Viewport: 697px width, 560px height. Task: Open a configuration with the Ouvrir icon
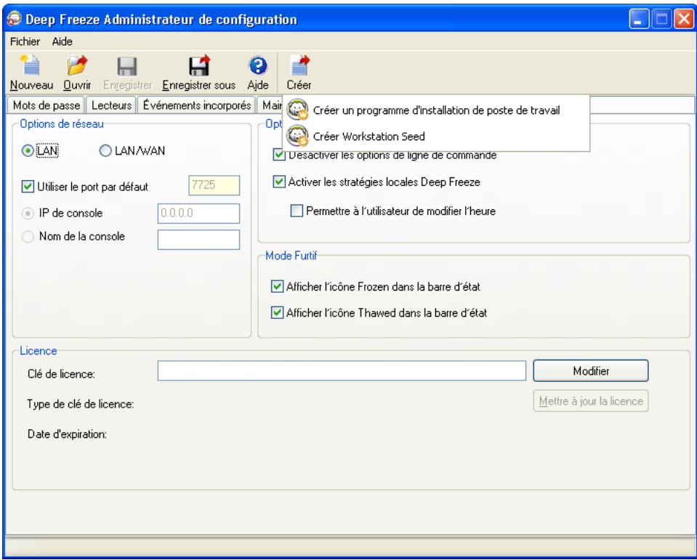coord(77,65)
